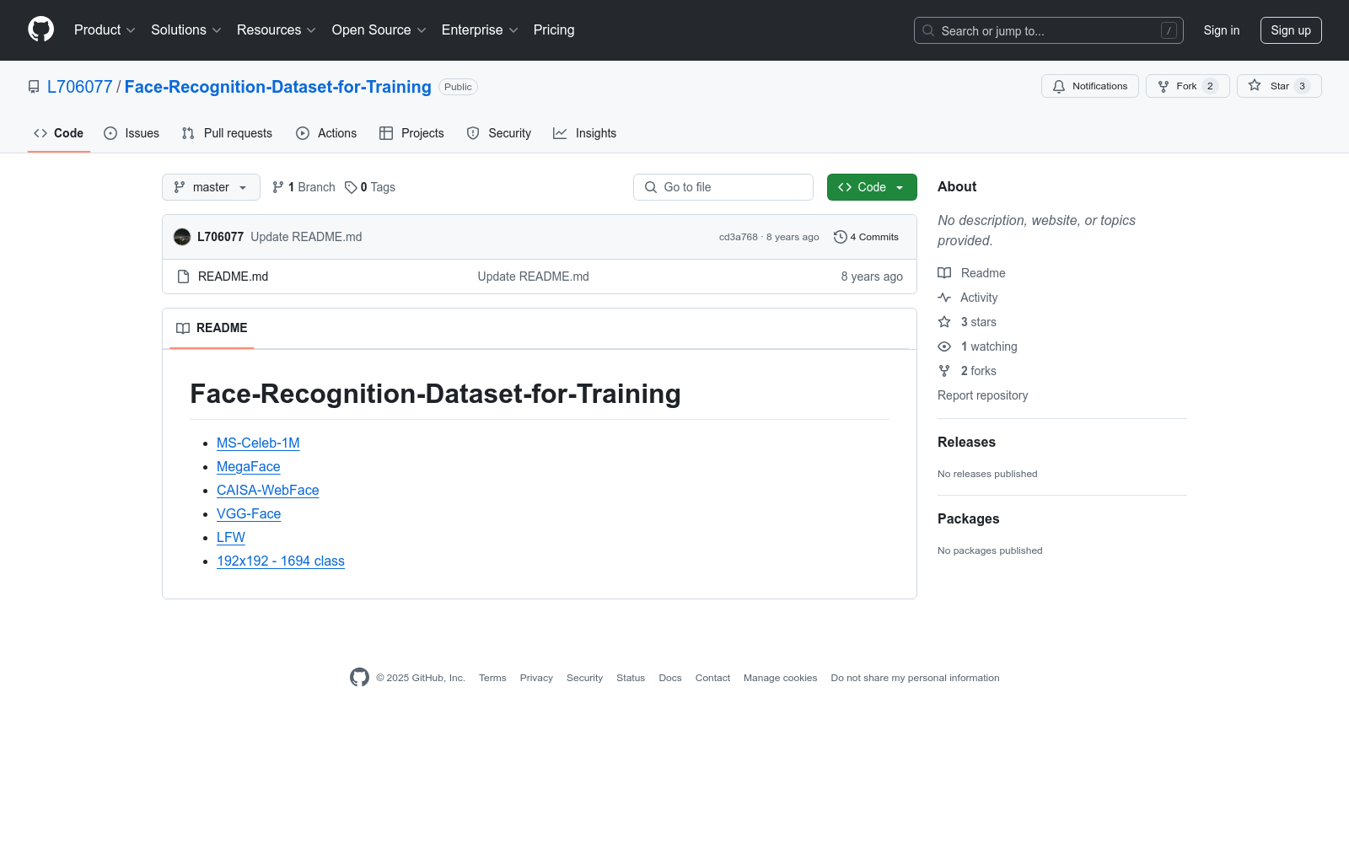Click the pulse icon beside Activity
The width and height of the screenshot is (1349, 843).
click(x=944, y=298)
